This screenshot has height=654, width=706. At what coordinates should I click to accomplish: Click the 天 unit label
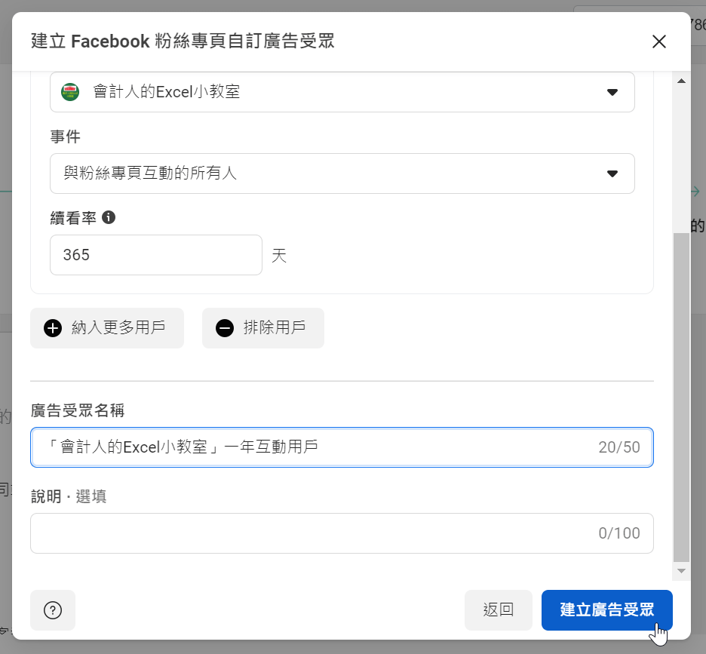(279, 256)
